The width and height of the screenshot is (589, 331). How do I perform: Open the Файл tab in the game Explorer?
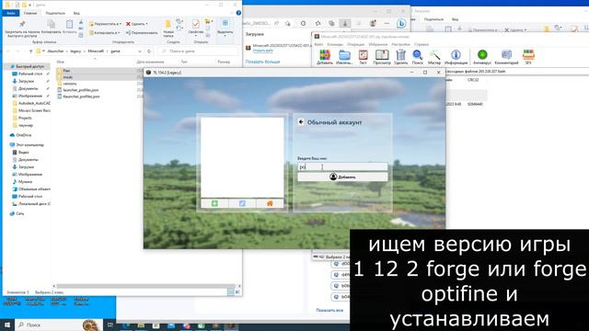click(10, 13)
